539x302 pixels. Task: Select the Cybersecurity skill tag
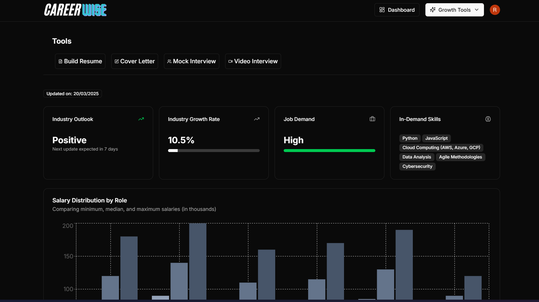[417, 166]
